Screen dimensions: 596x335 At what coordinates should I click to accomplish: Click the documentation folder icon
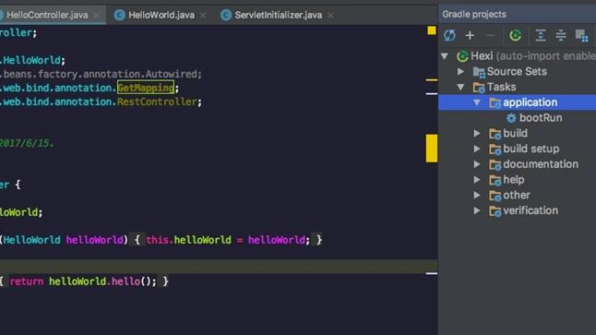coord(495,164)
